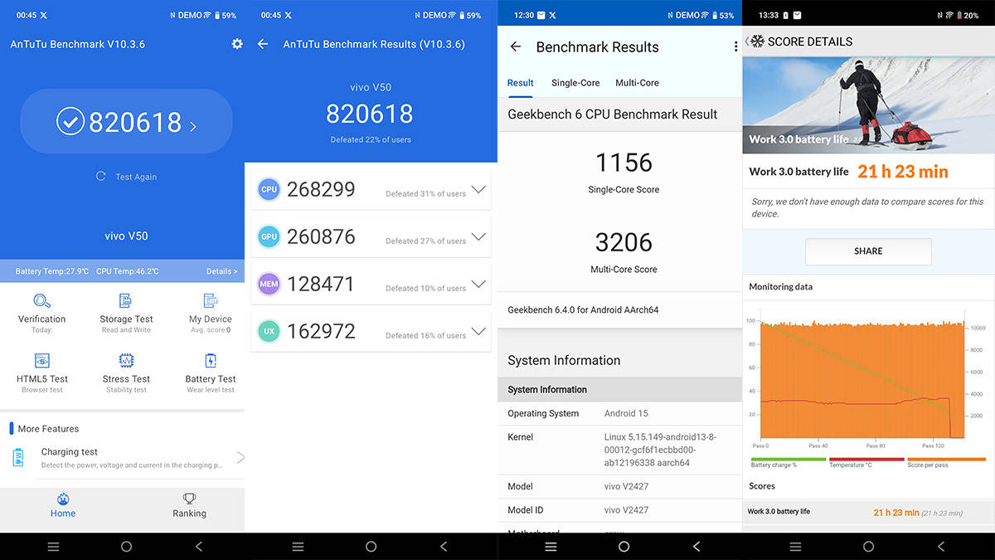Open Geekbench three-dot overflow menu
Screen dimensions: 995x560
pos(735,47)
